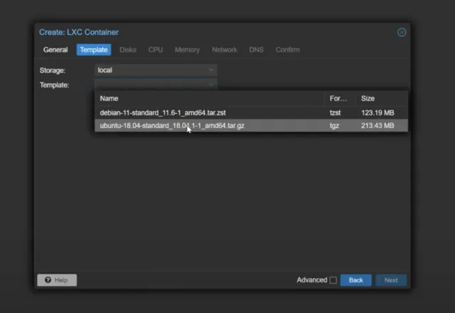The image size is (455, 313).
Task: Close the Create LXC Container dialog
Action: click(x=402, y=32)
